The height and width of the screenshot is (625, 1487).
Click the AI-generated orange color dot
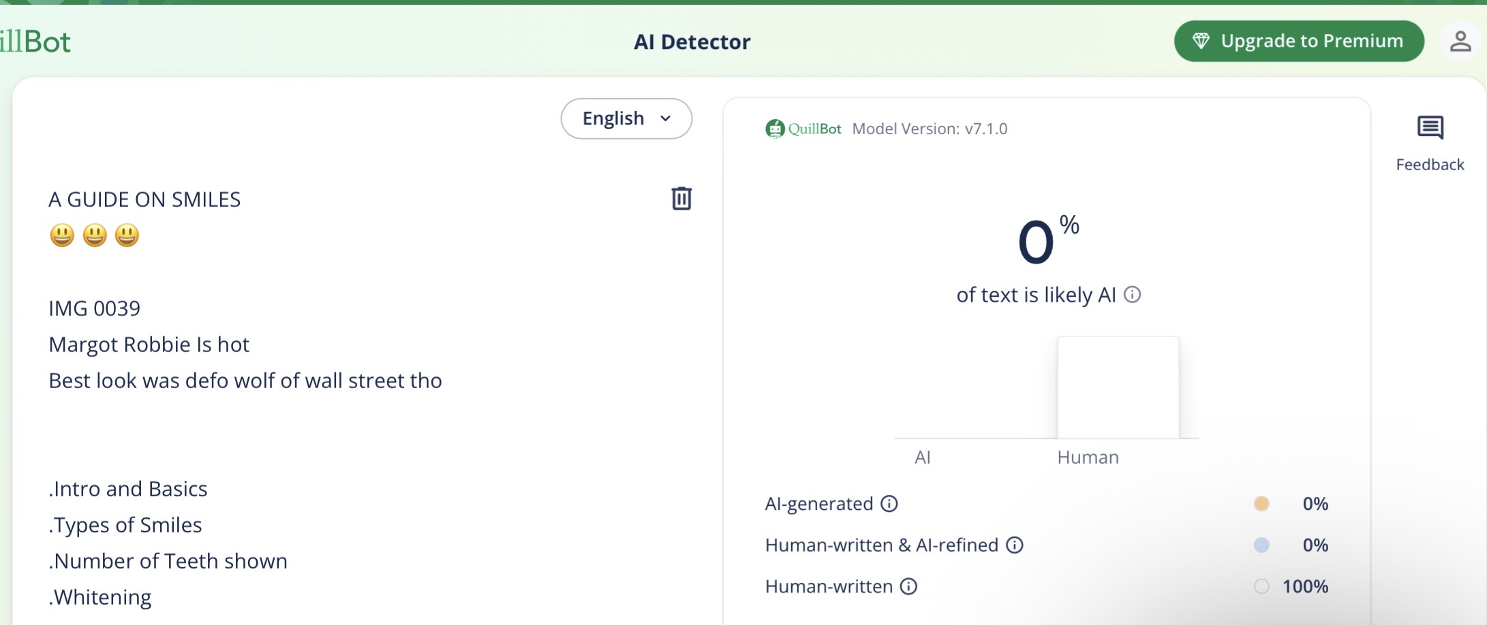[x=1261, y=504]
